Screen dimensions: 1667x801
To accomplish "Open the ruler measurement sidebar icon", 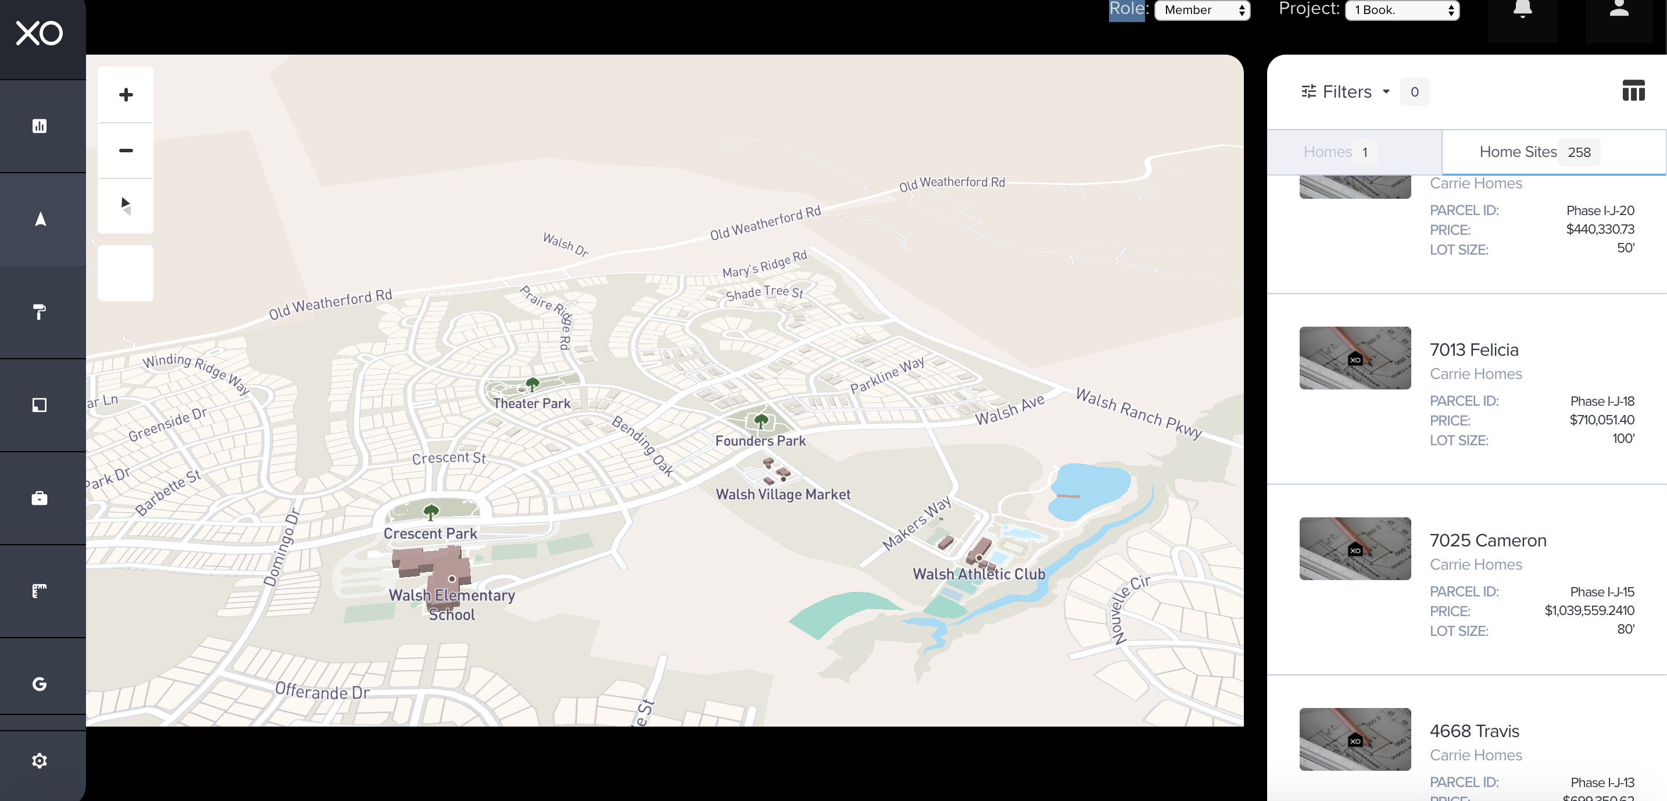I will [x=40, y=591].
